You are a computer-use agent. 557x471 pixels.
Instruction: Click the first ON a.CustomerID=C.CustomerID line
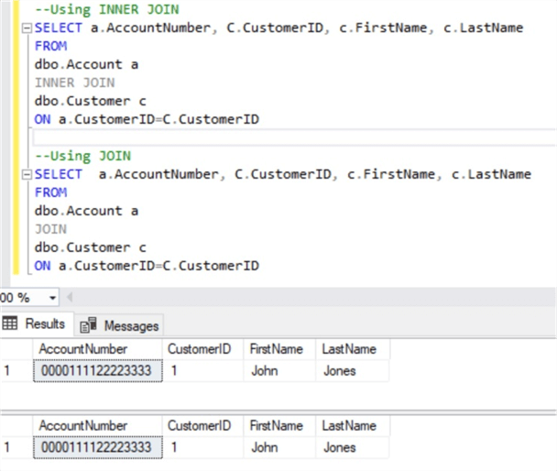(147, 119)
